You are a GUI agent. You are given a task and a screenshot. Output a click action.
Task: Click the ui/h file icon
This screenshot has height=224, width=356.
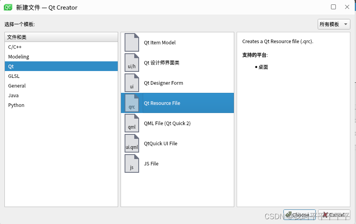[x=132, y=63]
